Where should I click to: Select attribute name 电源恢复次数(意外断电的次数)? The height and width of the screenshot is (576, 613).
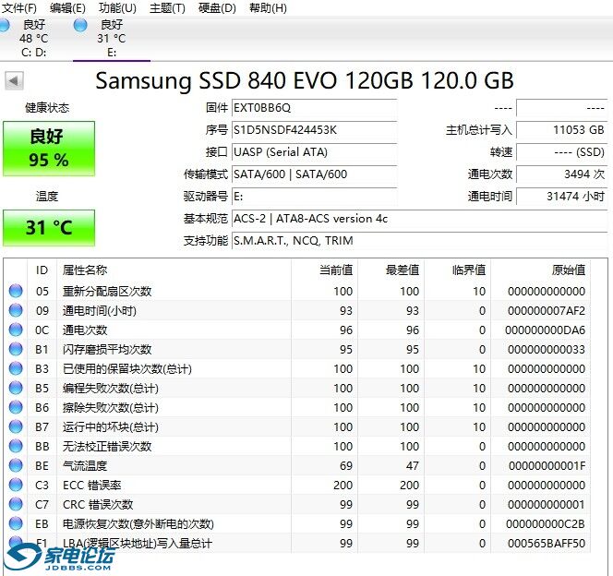point(138,524)
